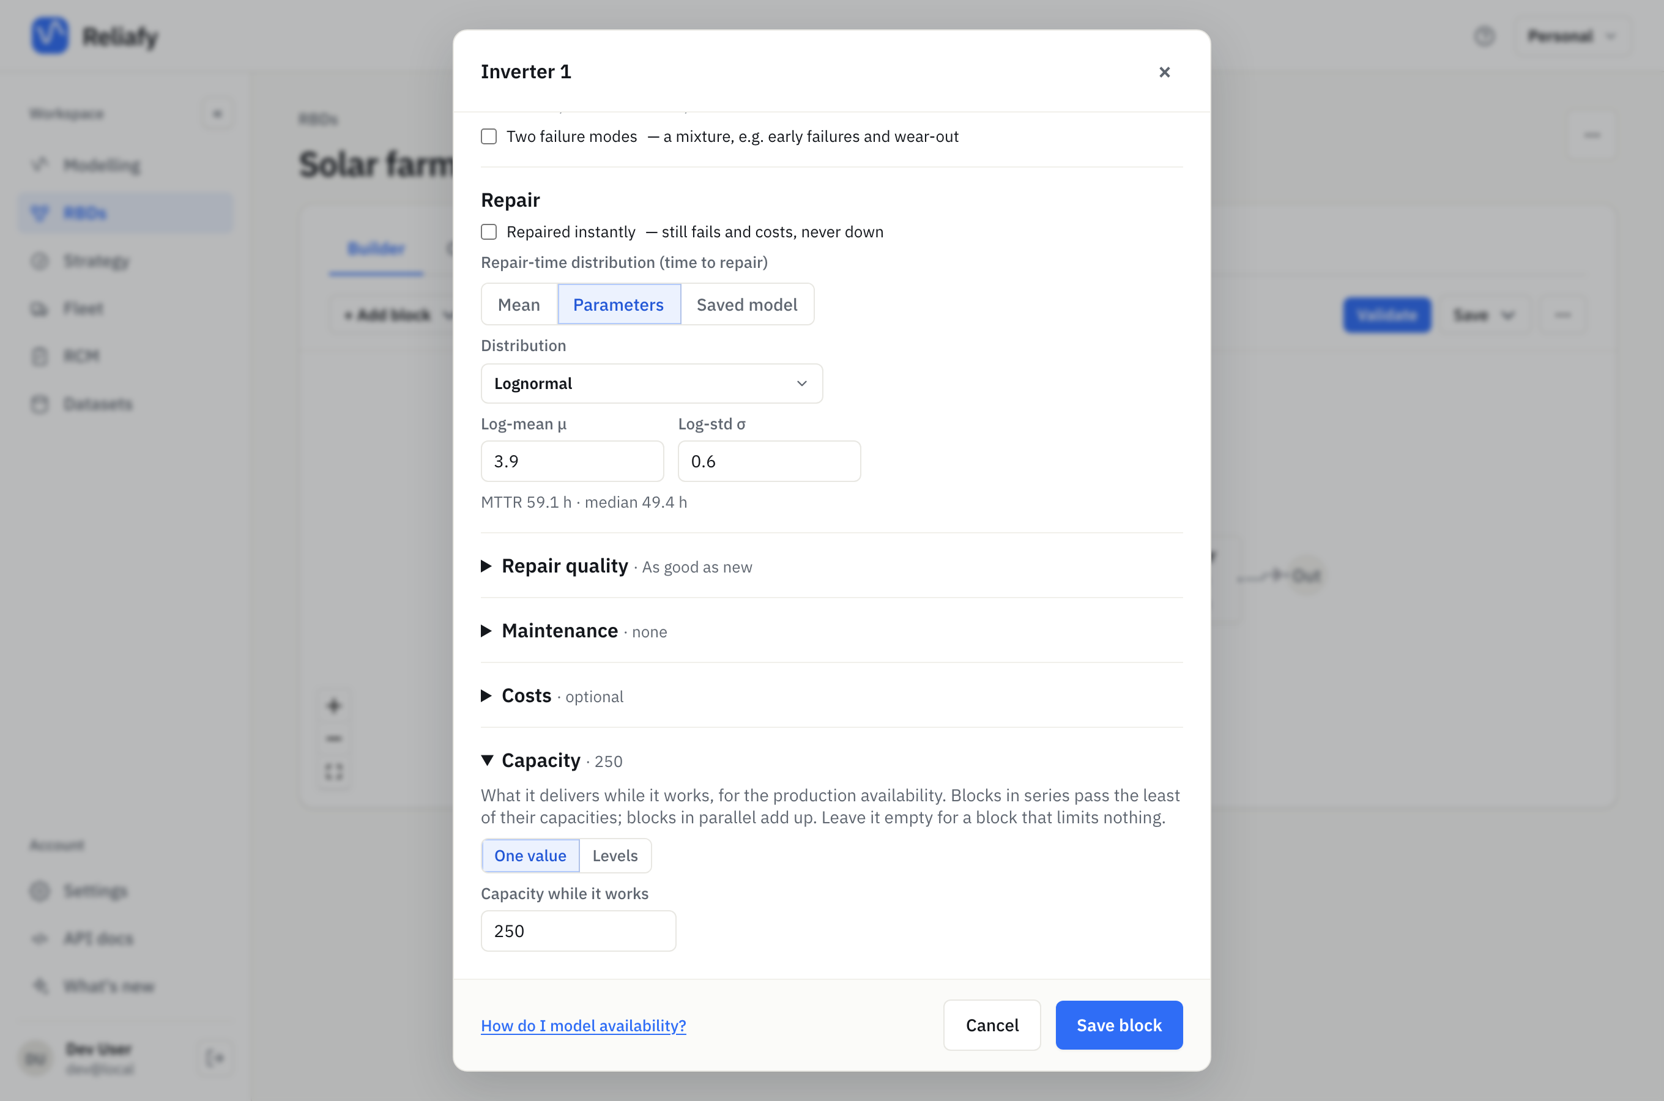Click the canvas zoom-in plus icon

333,705
